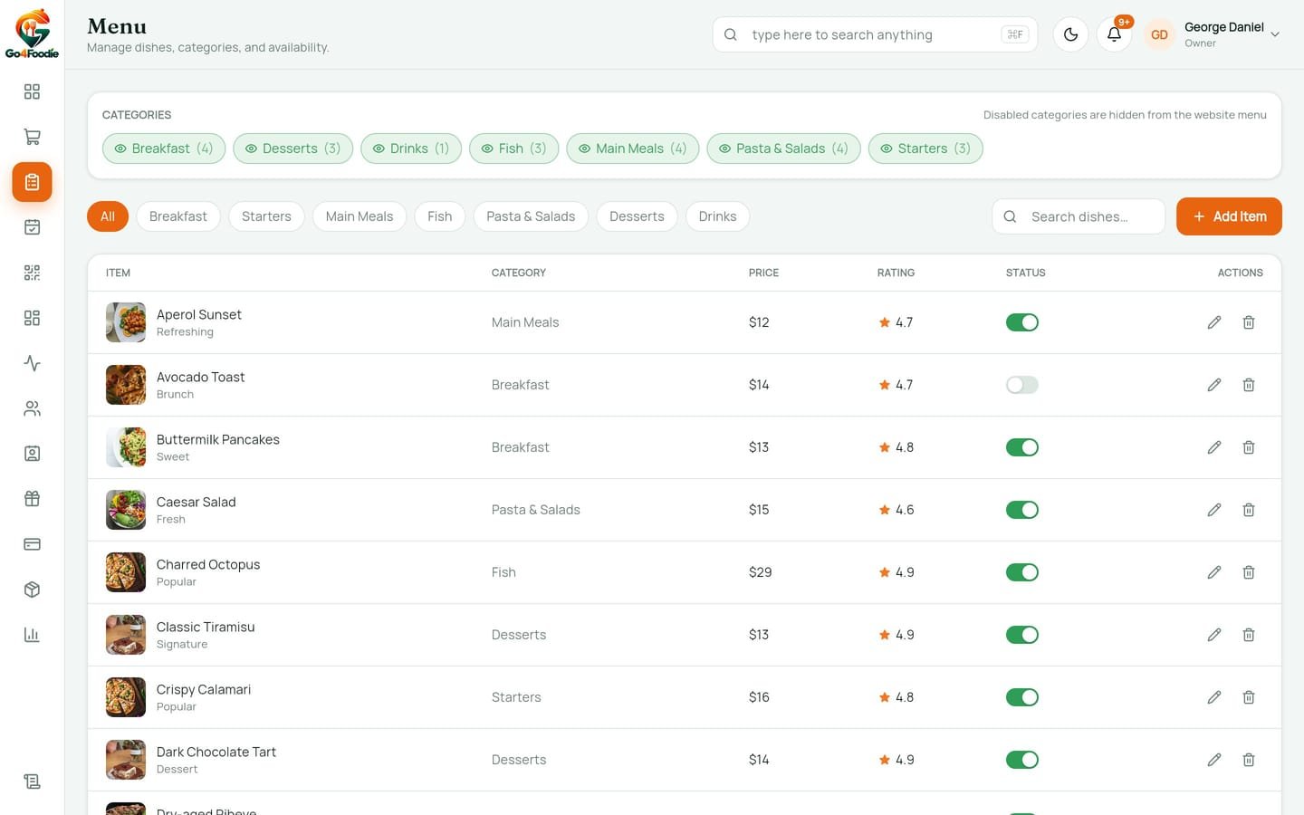Click the Charred Octopus dish thumbnail
This screenshot has height=815, width=1304.
tap(126, 572)
